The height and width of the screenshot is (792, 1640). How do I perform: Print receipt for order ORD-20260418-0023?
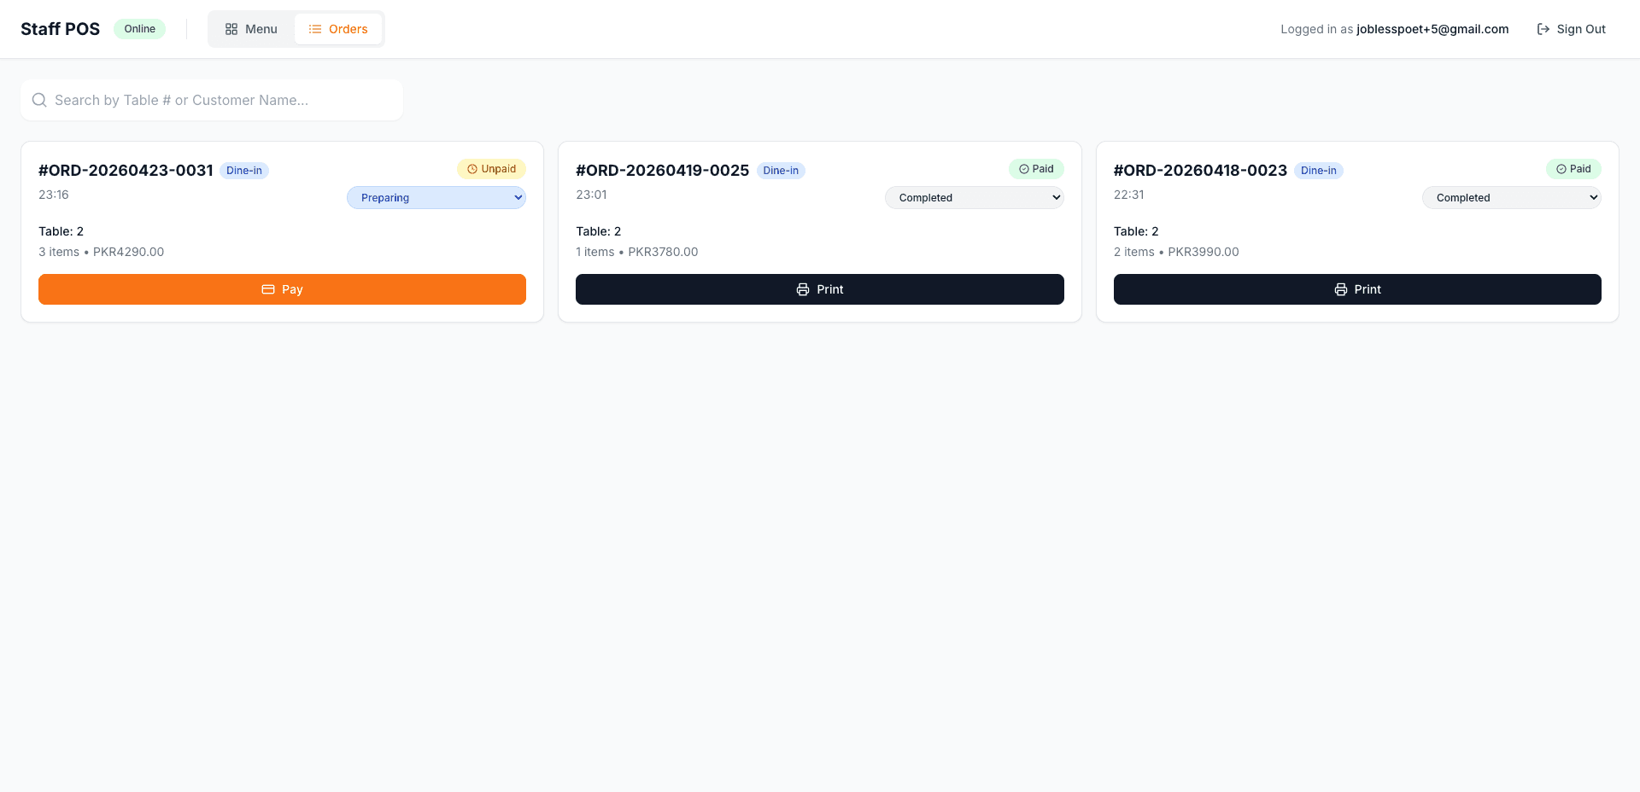(x=1357, y=289)
